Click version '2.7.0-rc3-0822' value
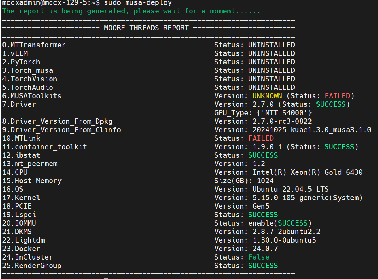This screenshot has height=279, width=378. point(282,121)
